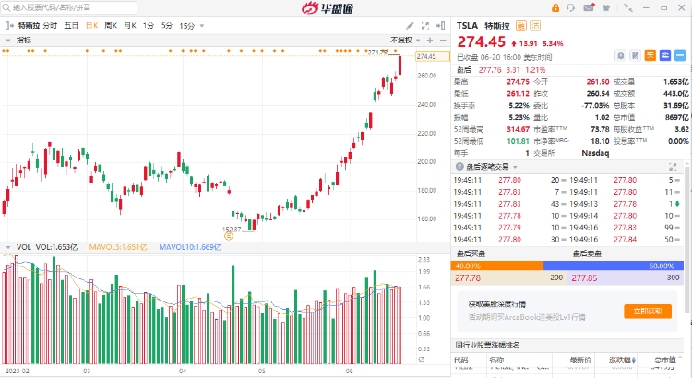
Task: Shrink window with the compact-mode arrows icon
Action: pyautogui.click(x=628, y=7)
